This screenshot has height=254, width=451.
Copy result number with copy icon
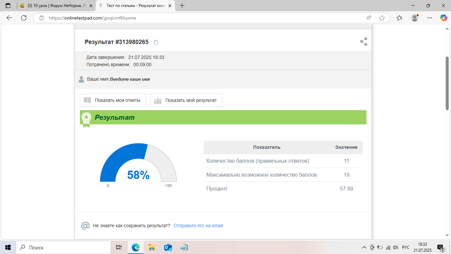[156, 42]
